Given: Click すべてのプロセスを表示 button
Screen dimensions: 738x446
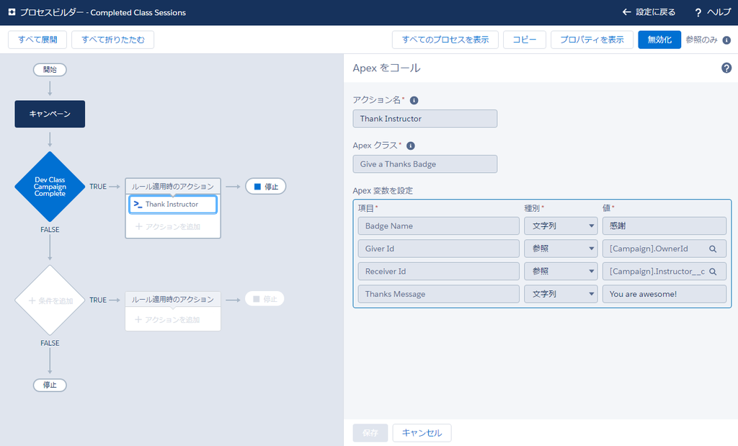Looking at the screenshot, I should click(445, 40).
